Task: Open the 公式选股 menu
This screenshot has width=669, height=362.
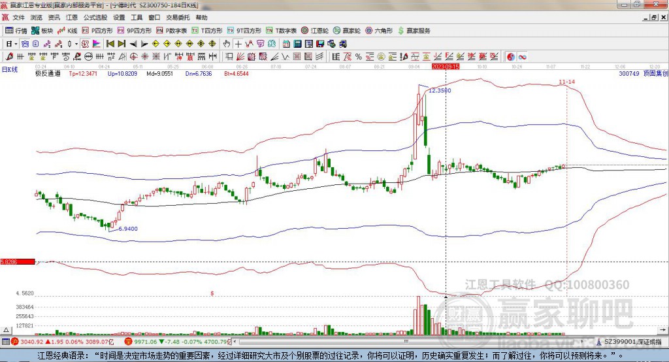Action: (95, 18)
